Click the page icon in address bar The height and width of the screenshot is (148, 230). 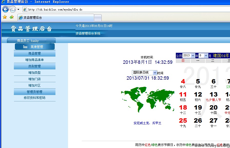point(25,9)
